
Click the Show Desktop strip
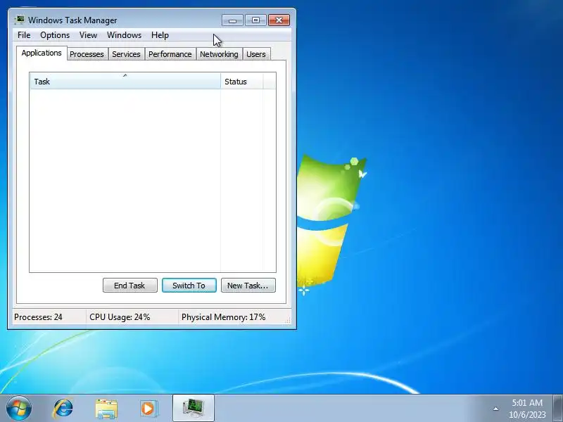click(558, 409)
